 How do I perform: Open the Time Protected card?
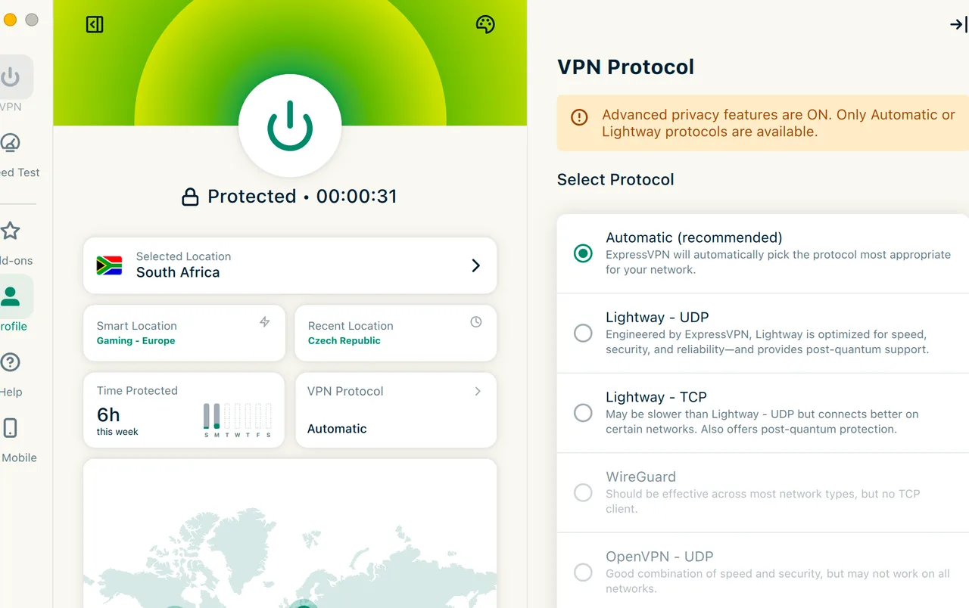tap(184, 410)
